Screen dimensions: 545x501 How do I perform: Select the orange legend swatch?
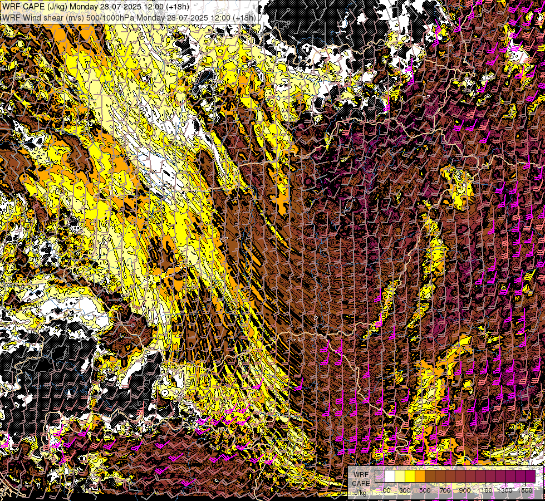[420, 476]
